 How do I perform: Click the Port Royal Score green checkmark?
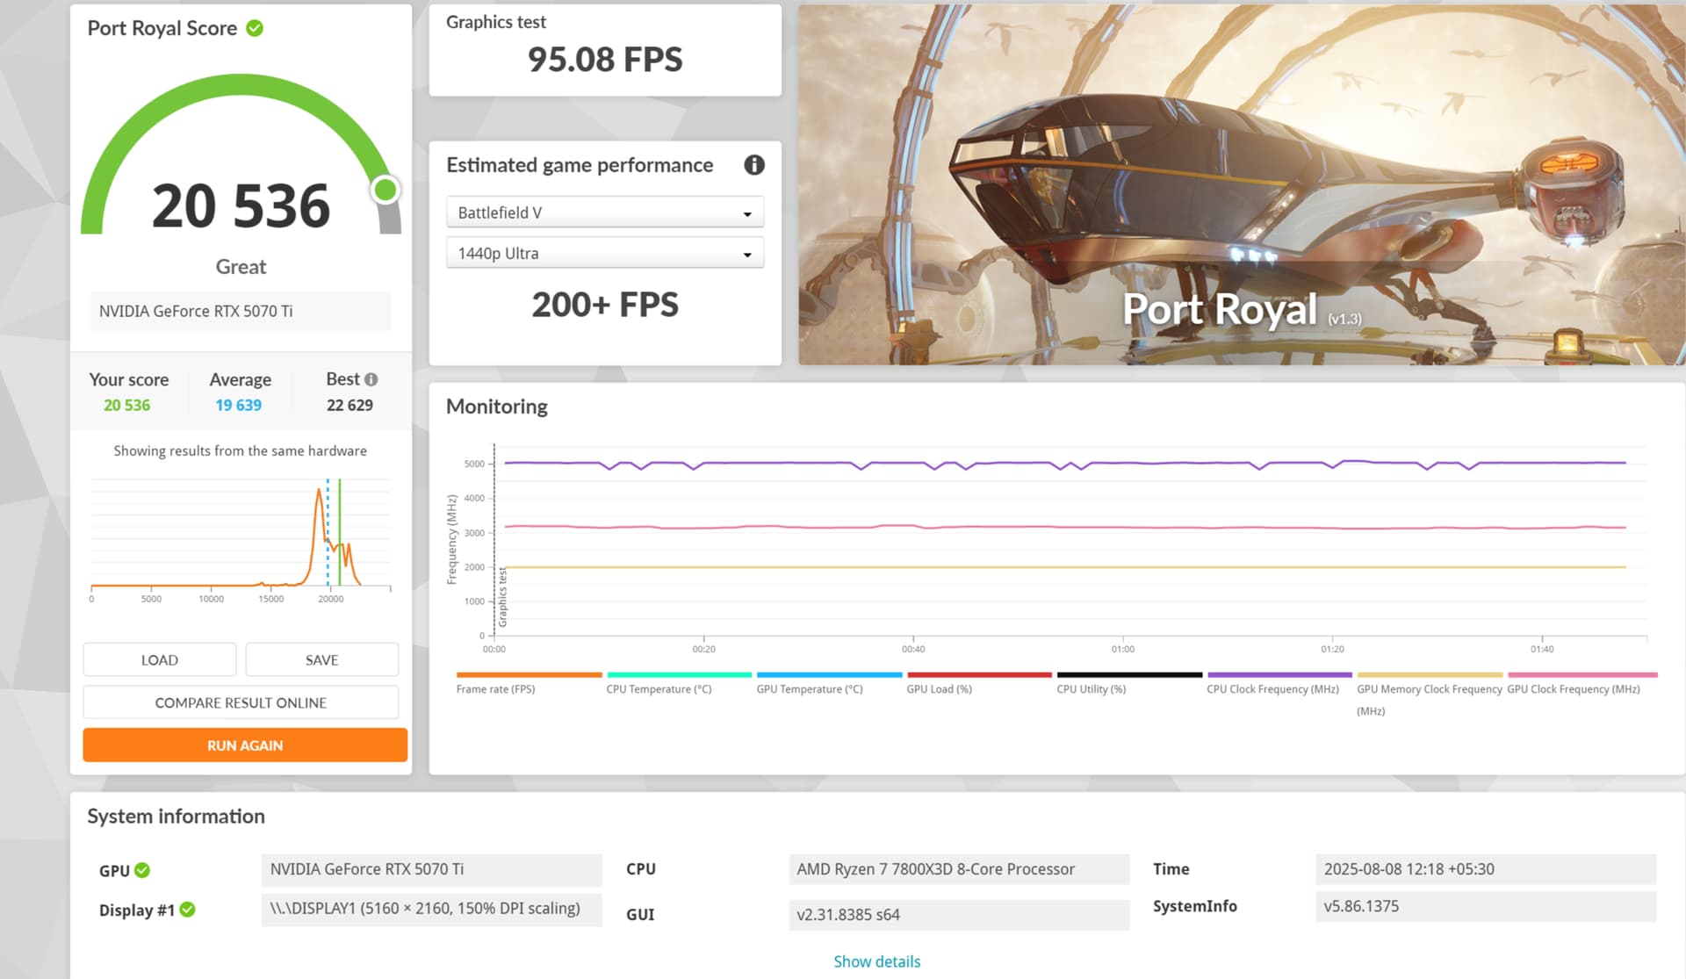tap(255, 28)
